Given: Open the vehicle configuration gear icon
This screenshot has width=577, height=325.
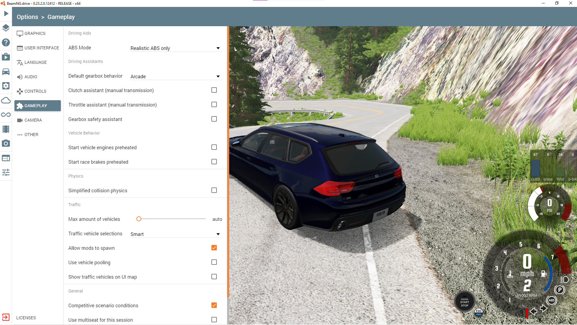Looking at the screenshot, I should [6, 86].
